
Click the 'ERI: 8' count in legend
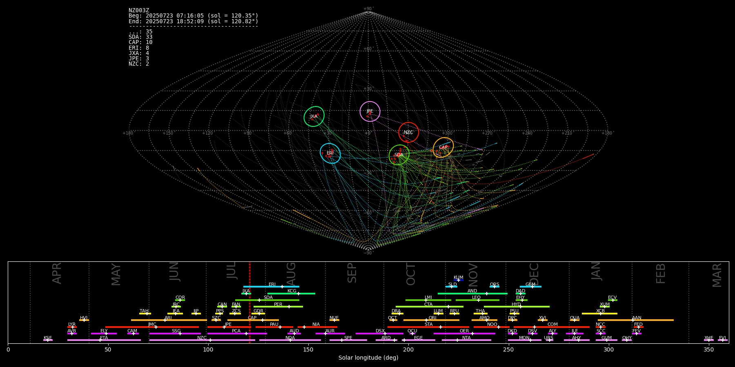click(x=139, y=48)
